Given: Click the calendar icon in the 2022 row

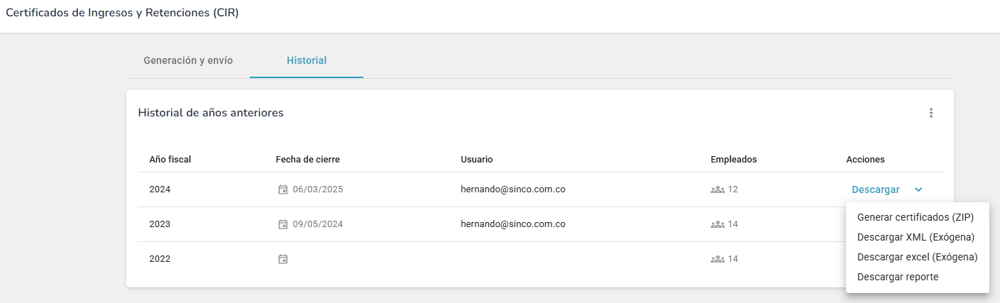Looking at the screenshot, I should [283, 259].
